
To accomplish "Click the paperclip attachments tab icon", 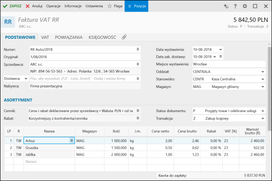I will coord(124,37).
